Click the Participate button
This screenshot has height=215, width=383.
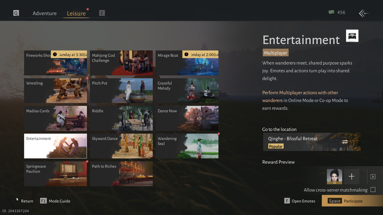pos(352,201)
